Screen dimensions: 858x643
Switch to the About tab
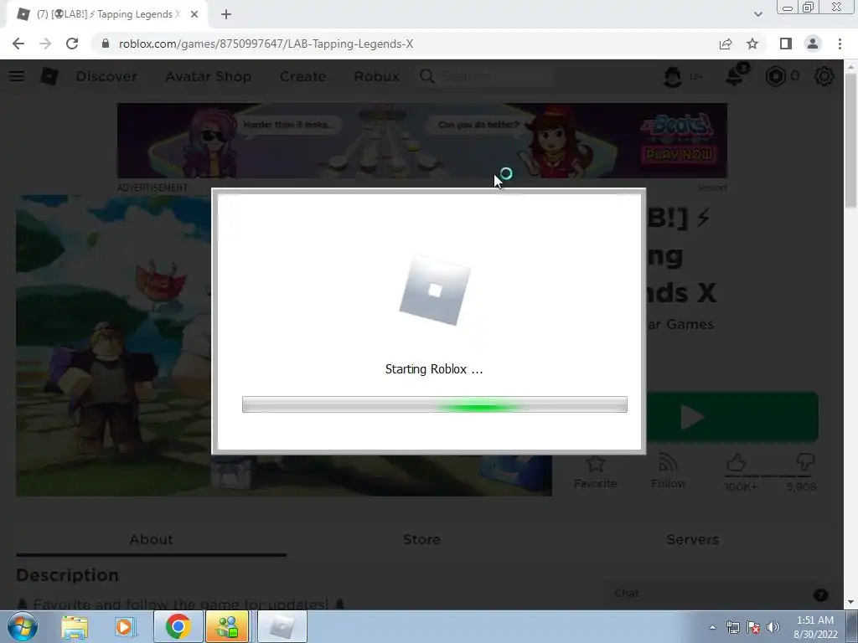[x=151, y=540]
